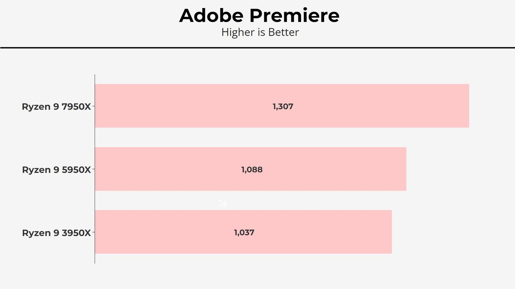Click the word Adobe in the title

(x=211, y=15)
